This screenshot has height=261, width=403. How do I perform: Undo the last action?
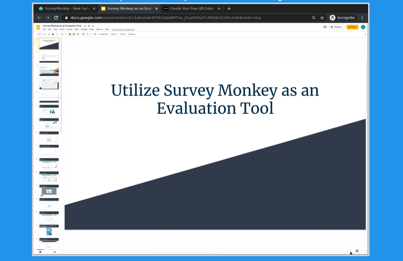45,34
